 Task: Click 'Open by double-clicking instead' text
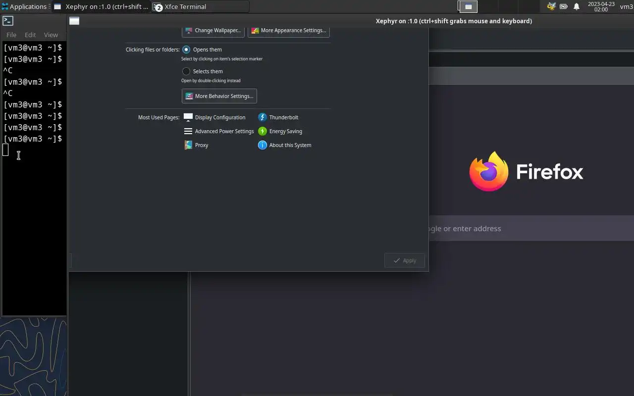(211, 81)
